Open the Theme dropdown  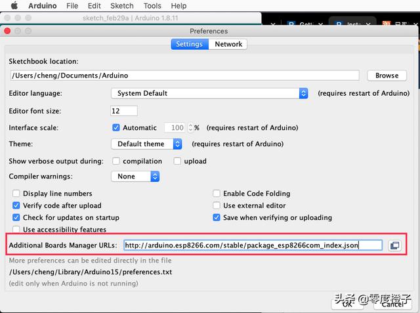[x=146, y=144]
